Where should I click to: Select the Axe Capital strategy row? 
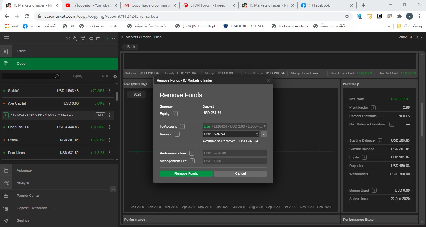pyautogui.click(x=58, y=103)
